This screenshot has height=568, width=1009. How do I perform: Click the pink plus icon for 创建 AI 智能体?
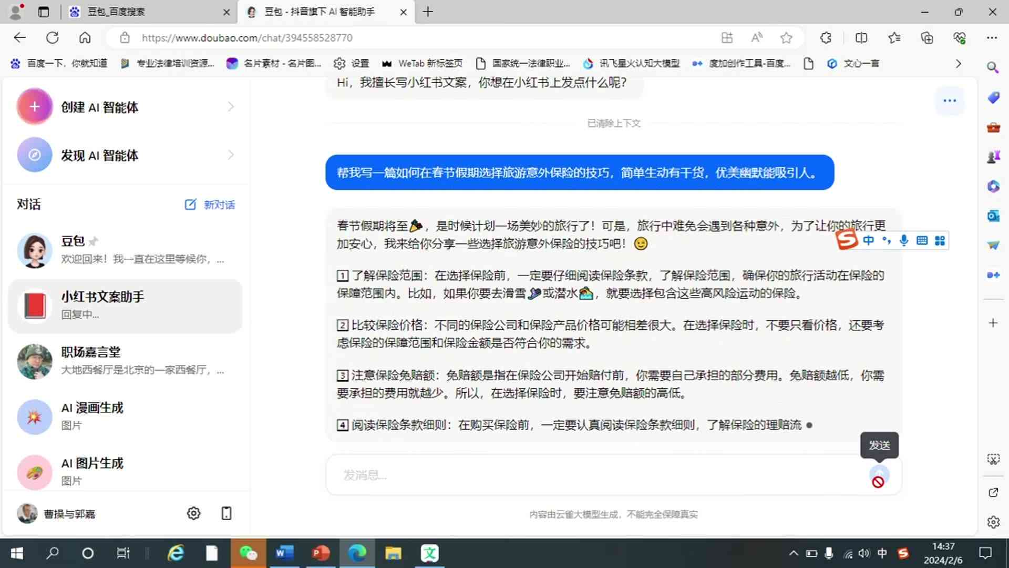(x=35, y=107)
